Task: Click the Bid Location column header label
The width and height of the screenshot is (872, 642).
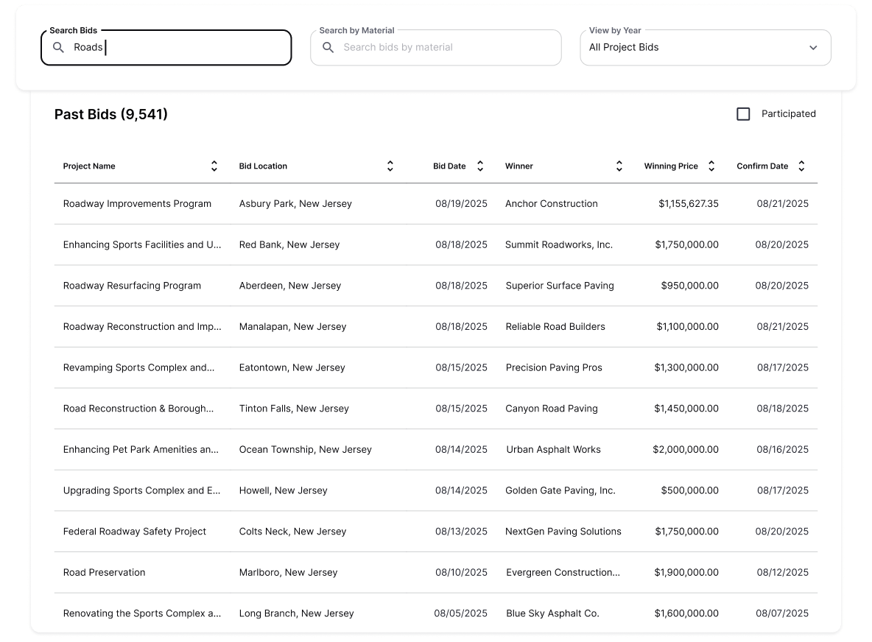Action: click(x=263, y=166)
